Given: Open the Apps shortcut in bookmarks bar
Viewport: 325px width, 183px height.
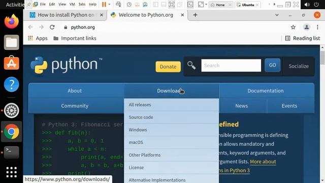Looking at the screenshot, I should coord(38,38).
